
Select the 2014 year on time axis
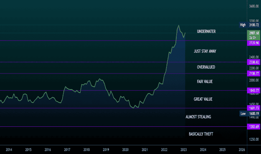(x=9, y=150)
